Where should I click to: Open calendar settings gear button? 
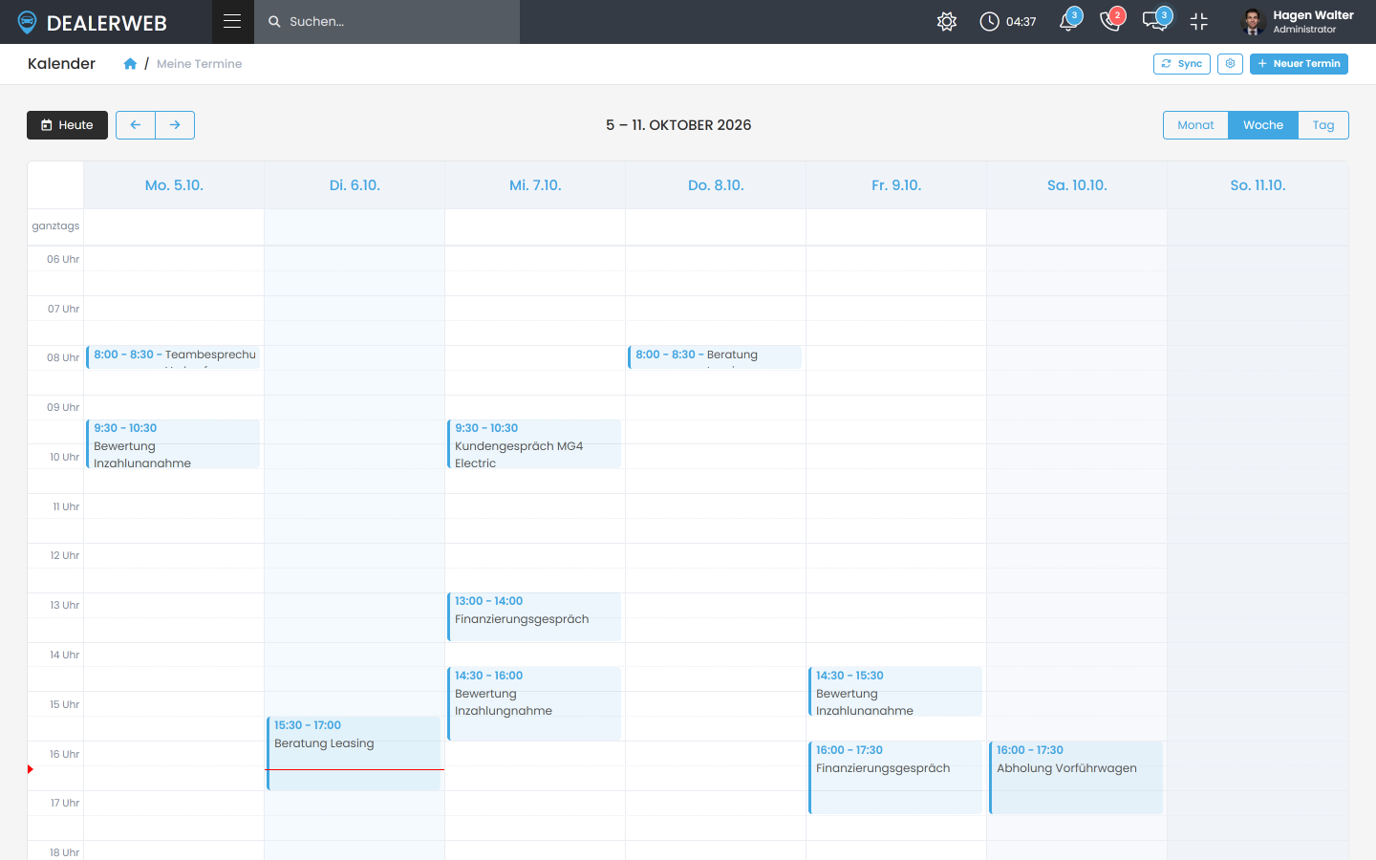[x=1230, y=64]
